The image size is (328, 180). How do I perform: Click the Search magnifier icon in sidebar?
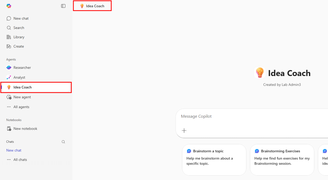click(9, 28)
